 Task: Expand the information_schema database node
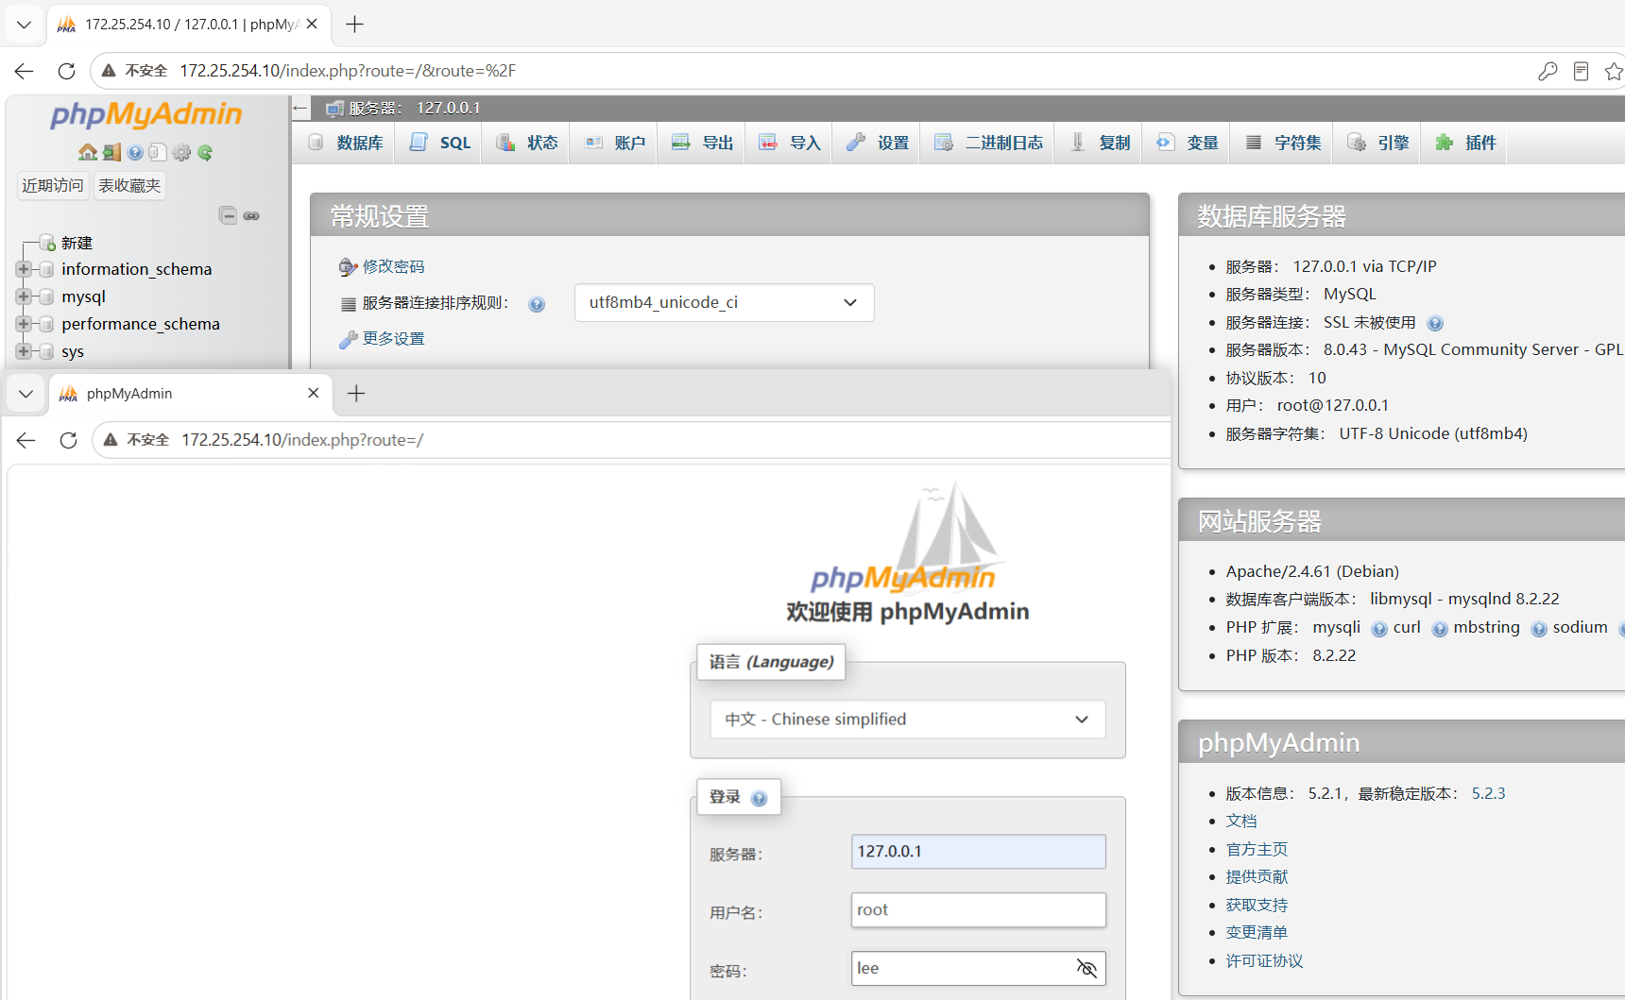tap(24, 269)
